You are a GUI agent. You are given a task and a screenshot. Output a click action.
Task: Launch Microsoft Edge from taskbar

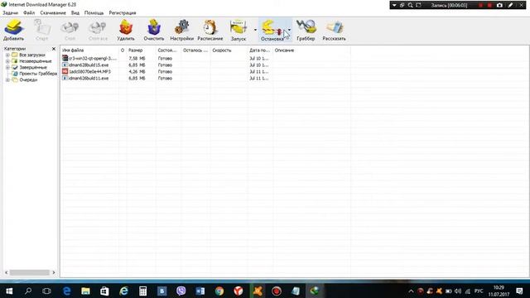tap(66, 291)
